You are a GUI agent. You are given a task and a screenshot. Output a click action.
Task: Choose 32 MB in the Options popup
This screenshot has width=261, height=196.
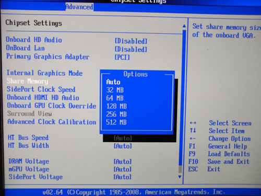[115, 90]
